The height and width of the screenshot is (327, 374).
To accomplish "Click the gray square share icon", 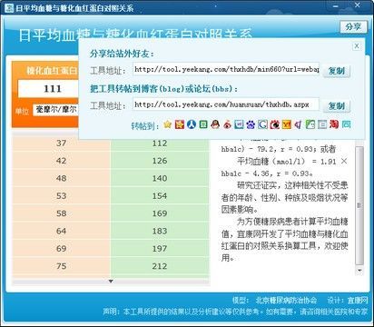I will [x=322, y=124].
